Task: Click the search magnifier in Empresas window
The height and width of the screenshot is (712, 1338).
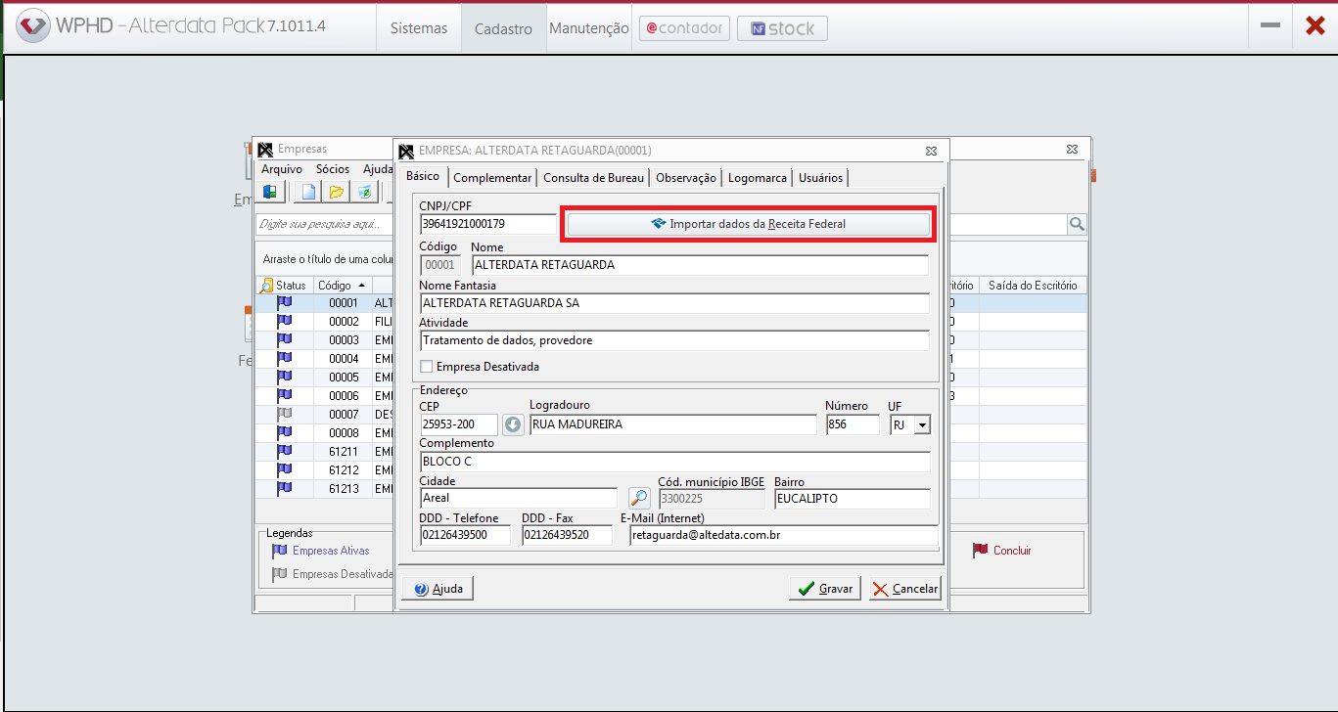Action: click(1077, 225)
